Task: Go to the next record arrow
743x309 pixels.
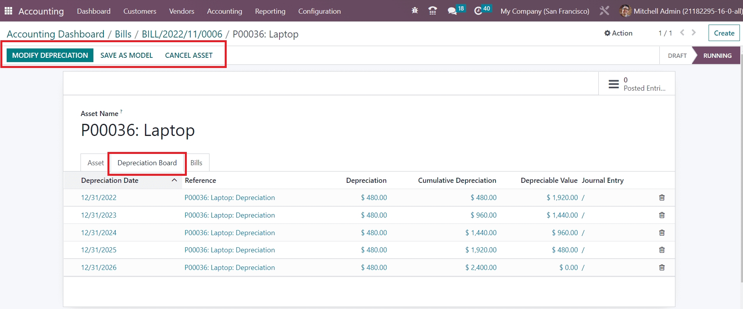Action: coord(694,33)
